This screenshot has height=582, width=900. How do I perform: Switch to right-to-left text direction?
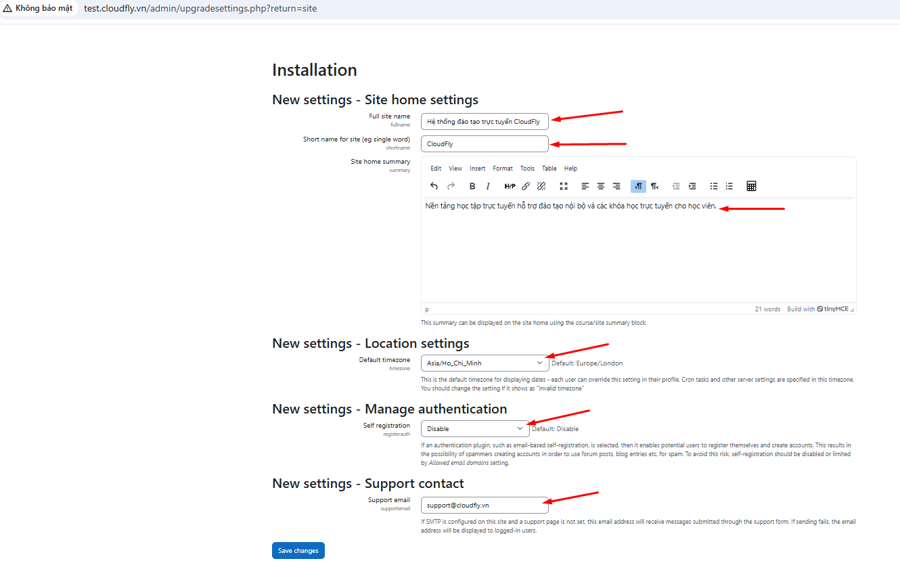[x=654, y=186]
